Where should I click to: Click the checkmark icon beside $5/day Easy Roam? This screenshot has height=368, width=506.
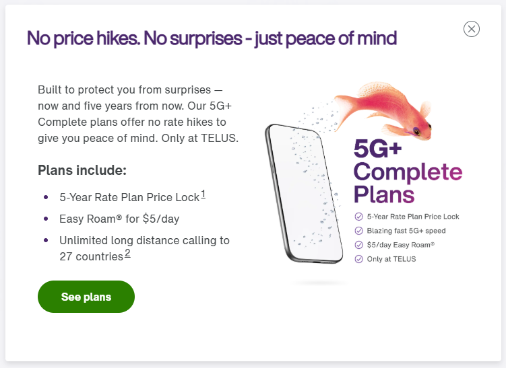(x=359, y=245)
